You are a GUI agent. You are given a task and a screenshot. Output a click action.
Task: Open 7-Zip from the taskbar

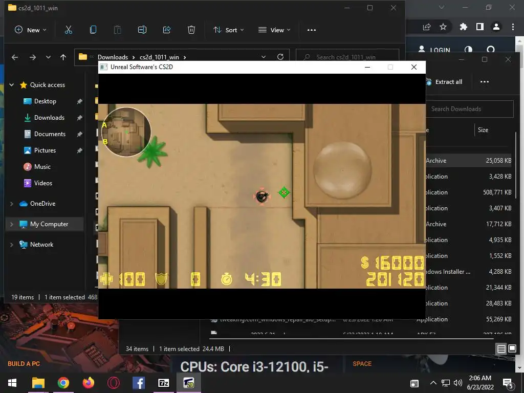coord(163,383)
